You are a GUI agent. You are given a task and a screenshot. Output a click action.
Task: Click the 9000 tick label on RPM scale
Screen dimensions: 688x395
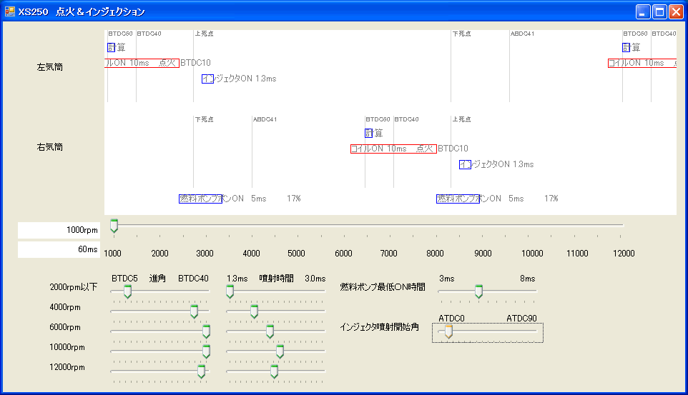coord(483,254)
